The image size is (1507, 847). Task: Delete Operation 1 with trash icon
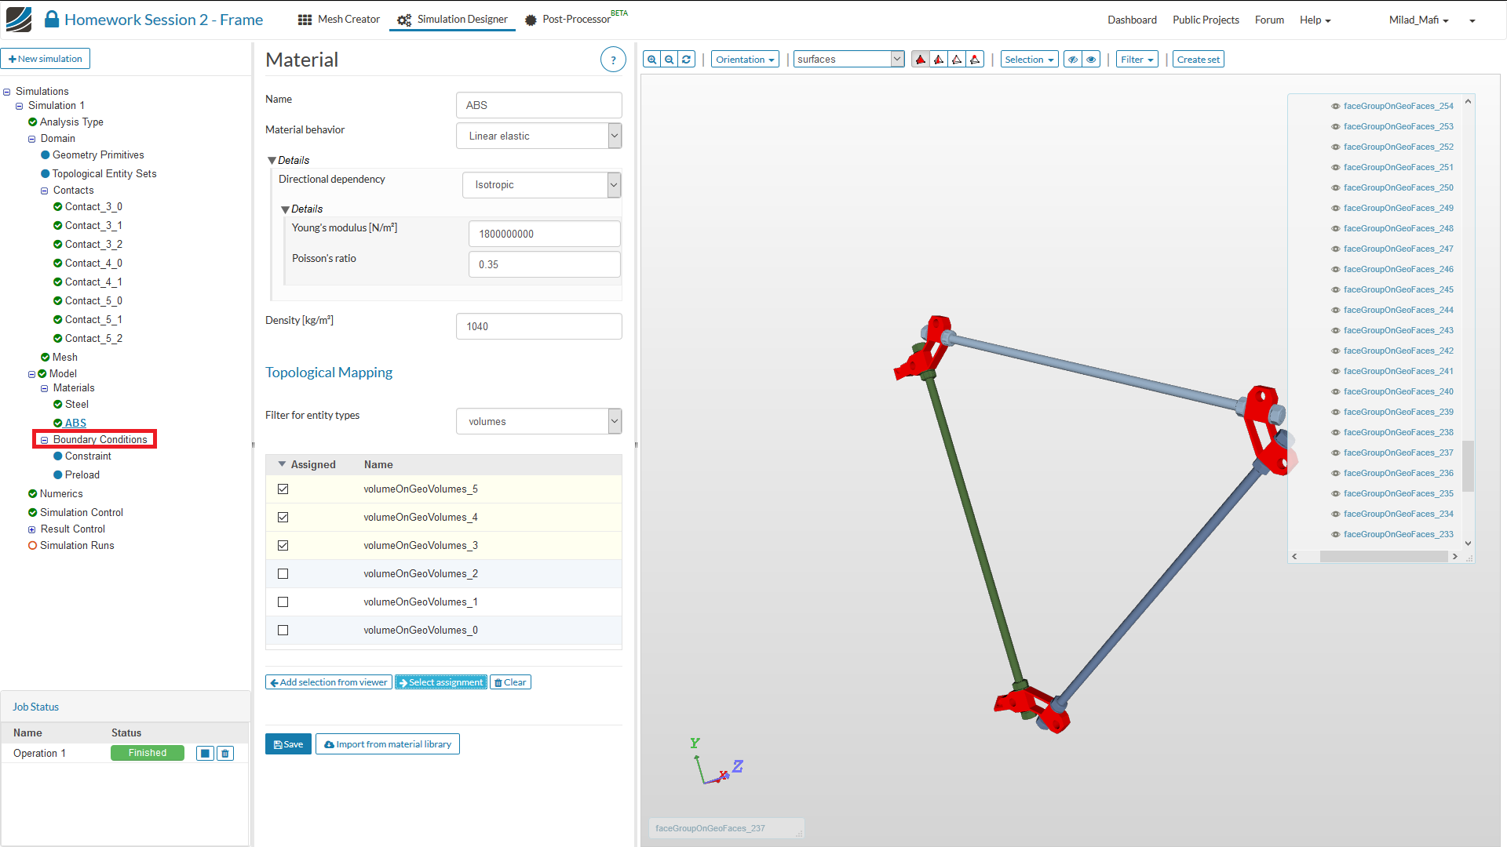point(225,754)
